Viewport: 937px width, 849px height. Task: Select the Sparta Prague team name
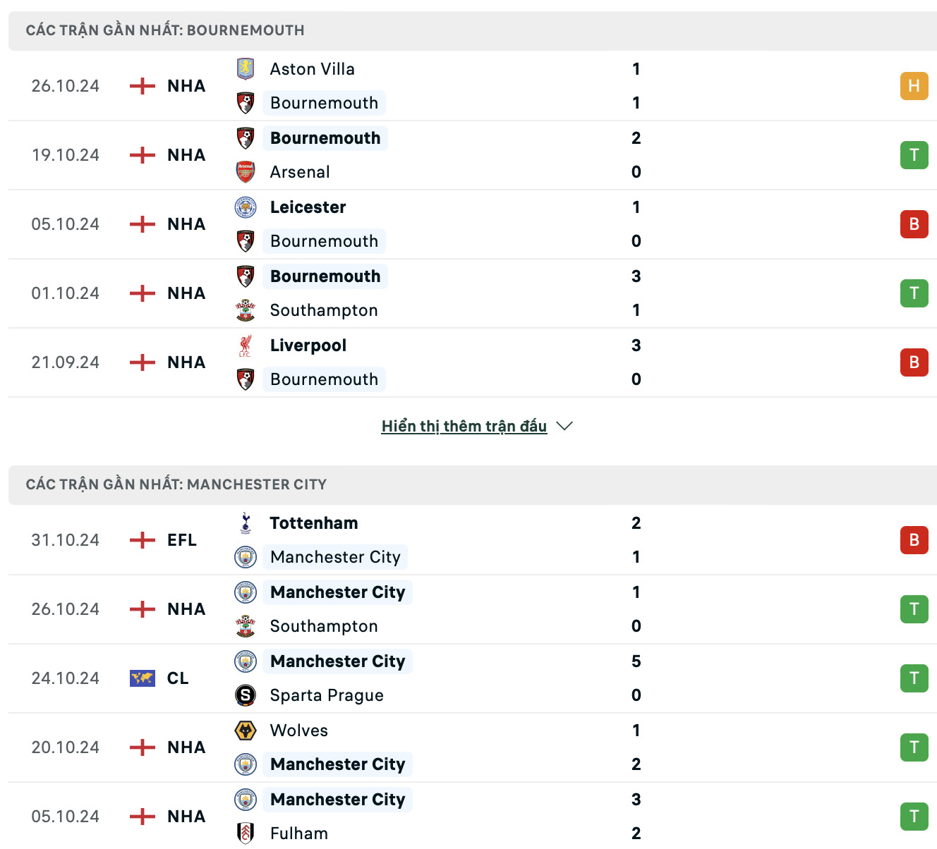point(327,695)
